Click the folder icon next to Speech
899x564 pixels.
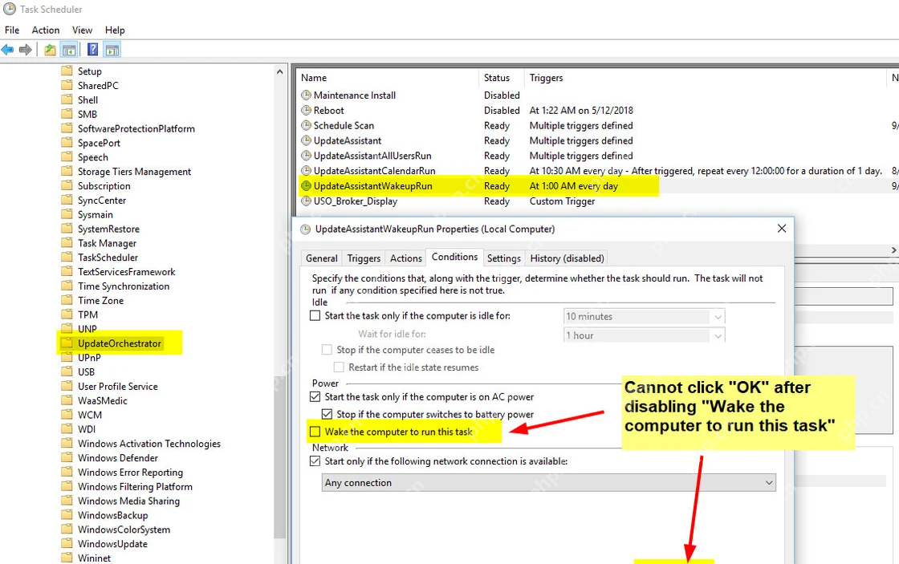[67, 156]
